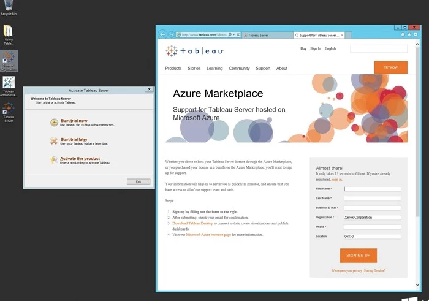
Task: Follow the Download Tableau Desktop link
Action: tap(192, 223)
